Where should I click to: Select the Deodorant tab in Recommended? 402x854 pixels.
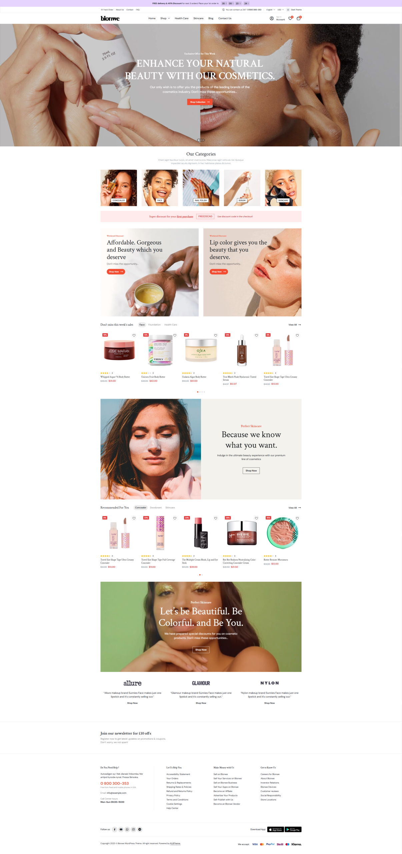tap(156, 507)
